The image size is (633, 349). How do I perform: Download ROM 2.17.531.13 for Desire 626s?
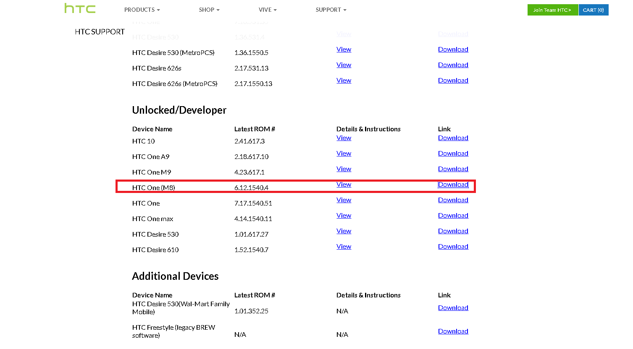453,65
